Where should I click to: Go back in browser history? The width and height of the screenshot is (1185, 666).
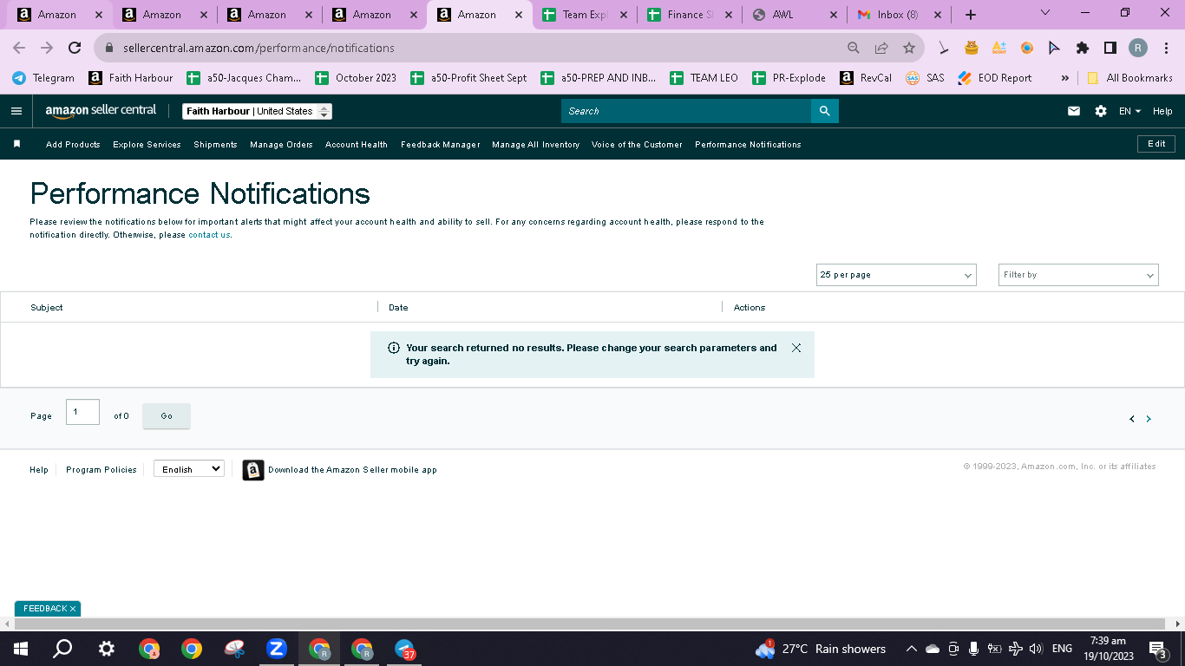pos(19,48)
